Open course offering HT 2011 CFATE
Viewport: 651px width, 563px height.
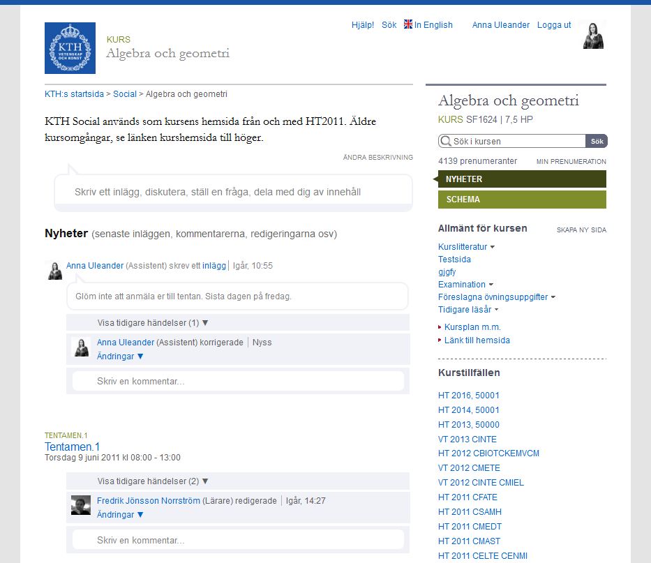tap(467, 497)
